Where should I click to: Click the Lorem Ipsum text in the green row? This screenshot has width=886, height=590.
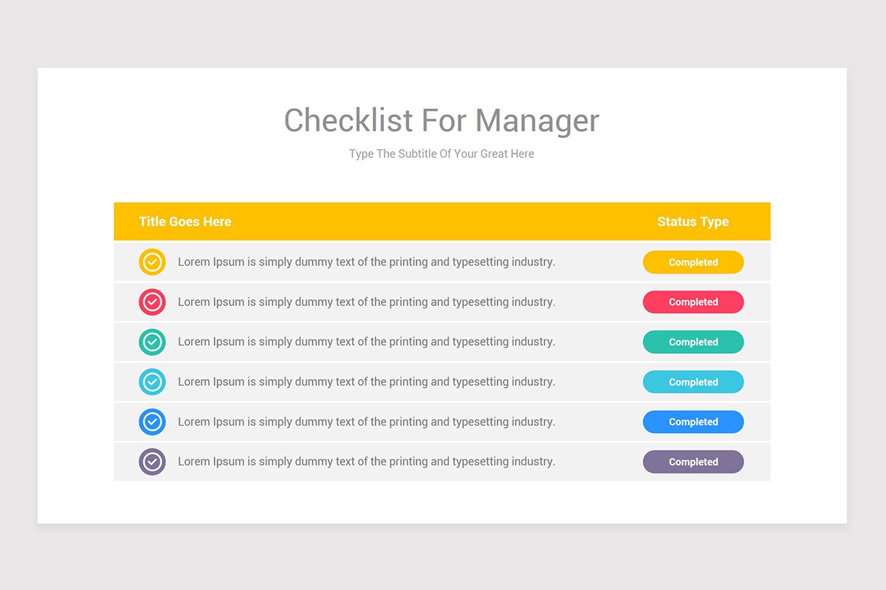(x=366, y=341)
